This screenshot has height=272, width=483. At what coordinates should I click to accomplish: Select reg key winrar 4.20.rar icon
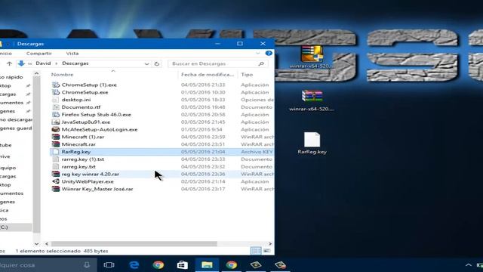click(x=56, y=174)
